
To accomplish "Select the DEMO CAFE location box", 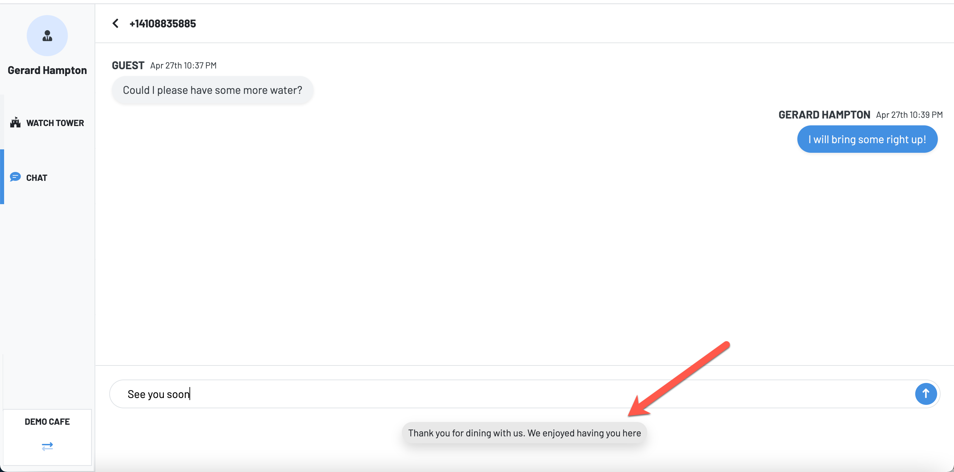I will point(47,437).
